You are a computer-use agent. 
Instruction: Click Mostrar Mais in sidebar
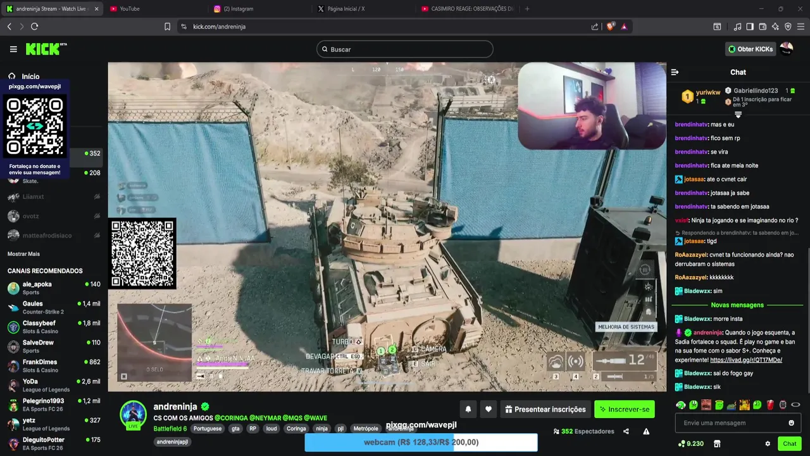point(23,254)
